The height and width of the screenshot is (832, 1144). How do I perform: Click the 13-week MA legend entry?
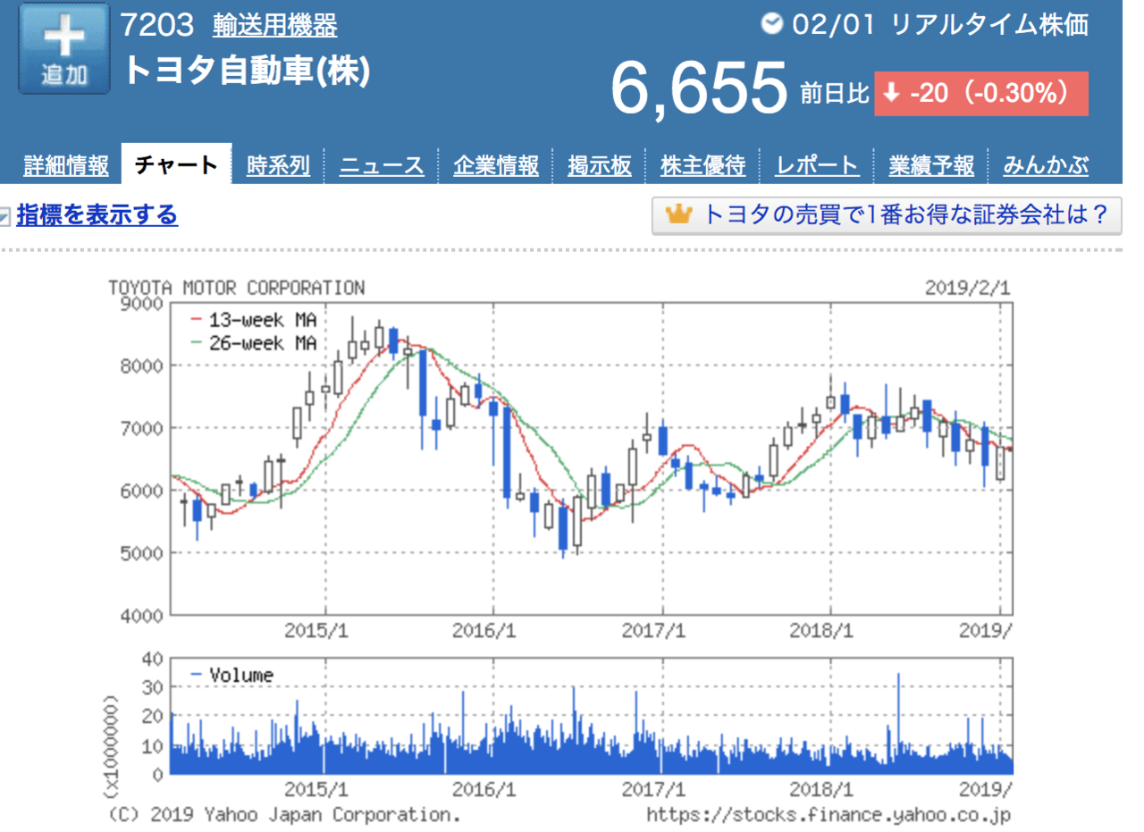tap(254, 318)
